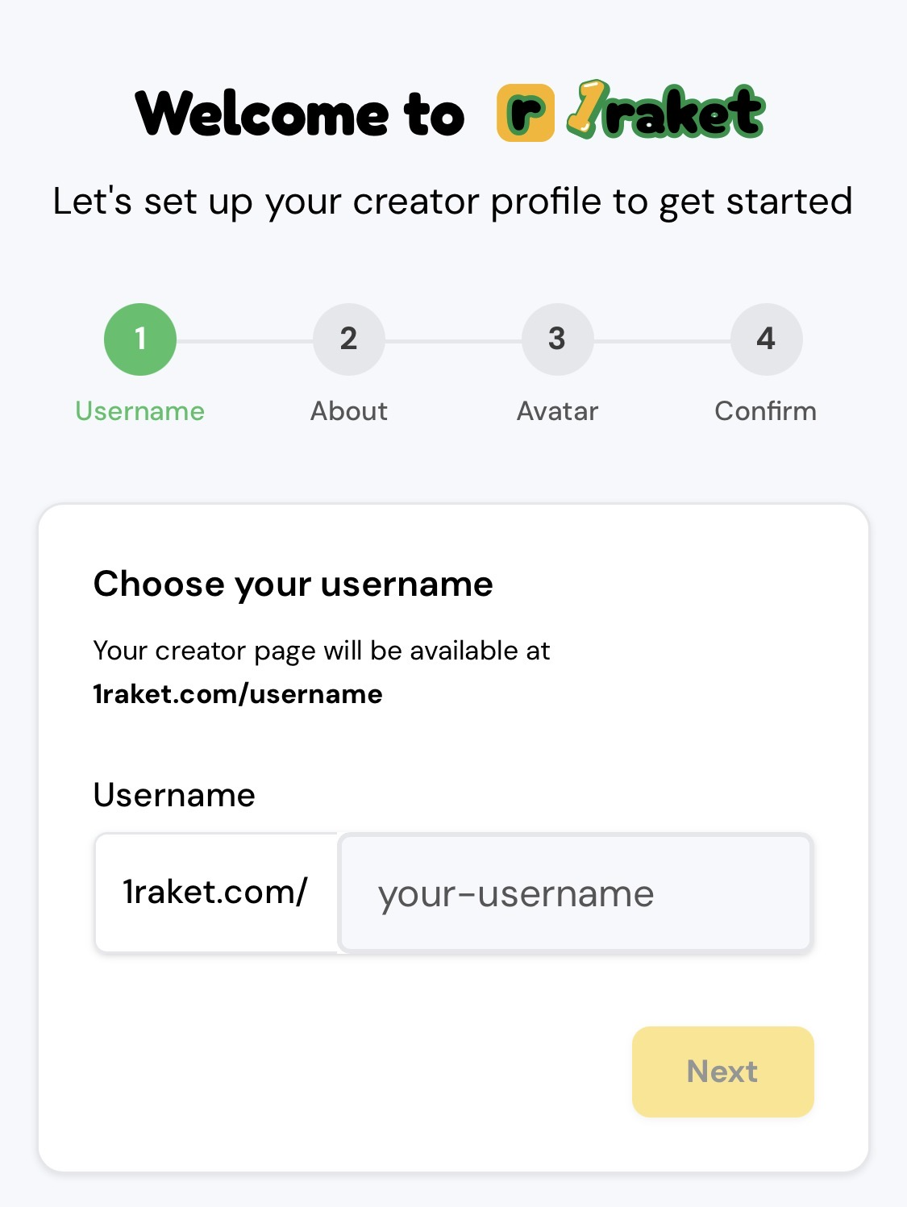Click the step 2 circle

349,339
